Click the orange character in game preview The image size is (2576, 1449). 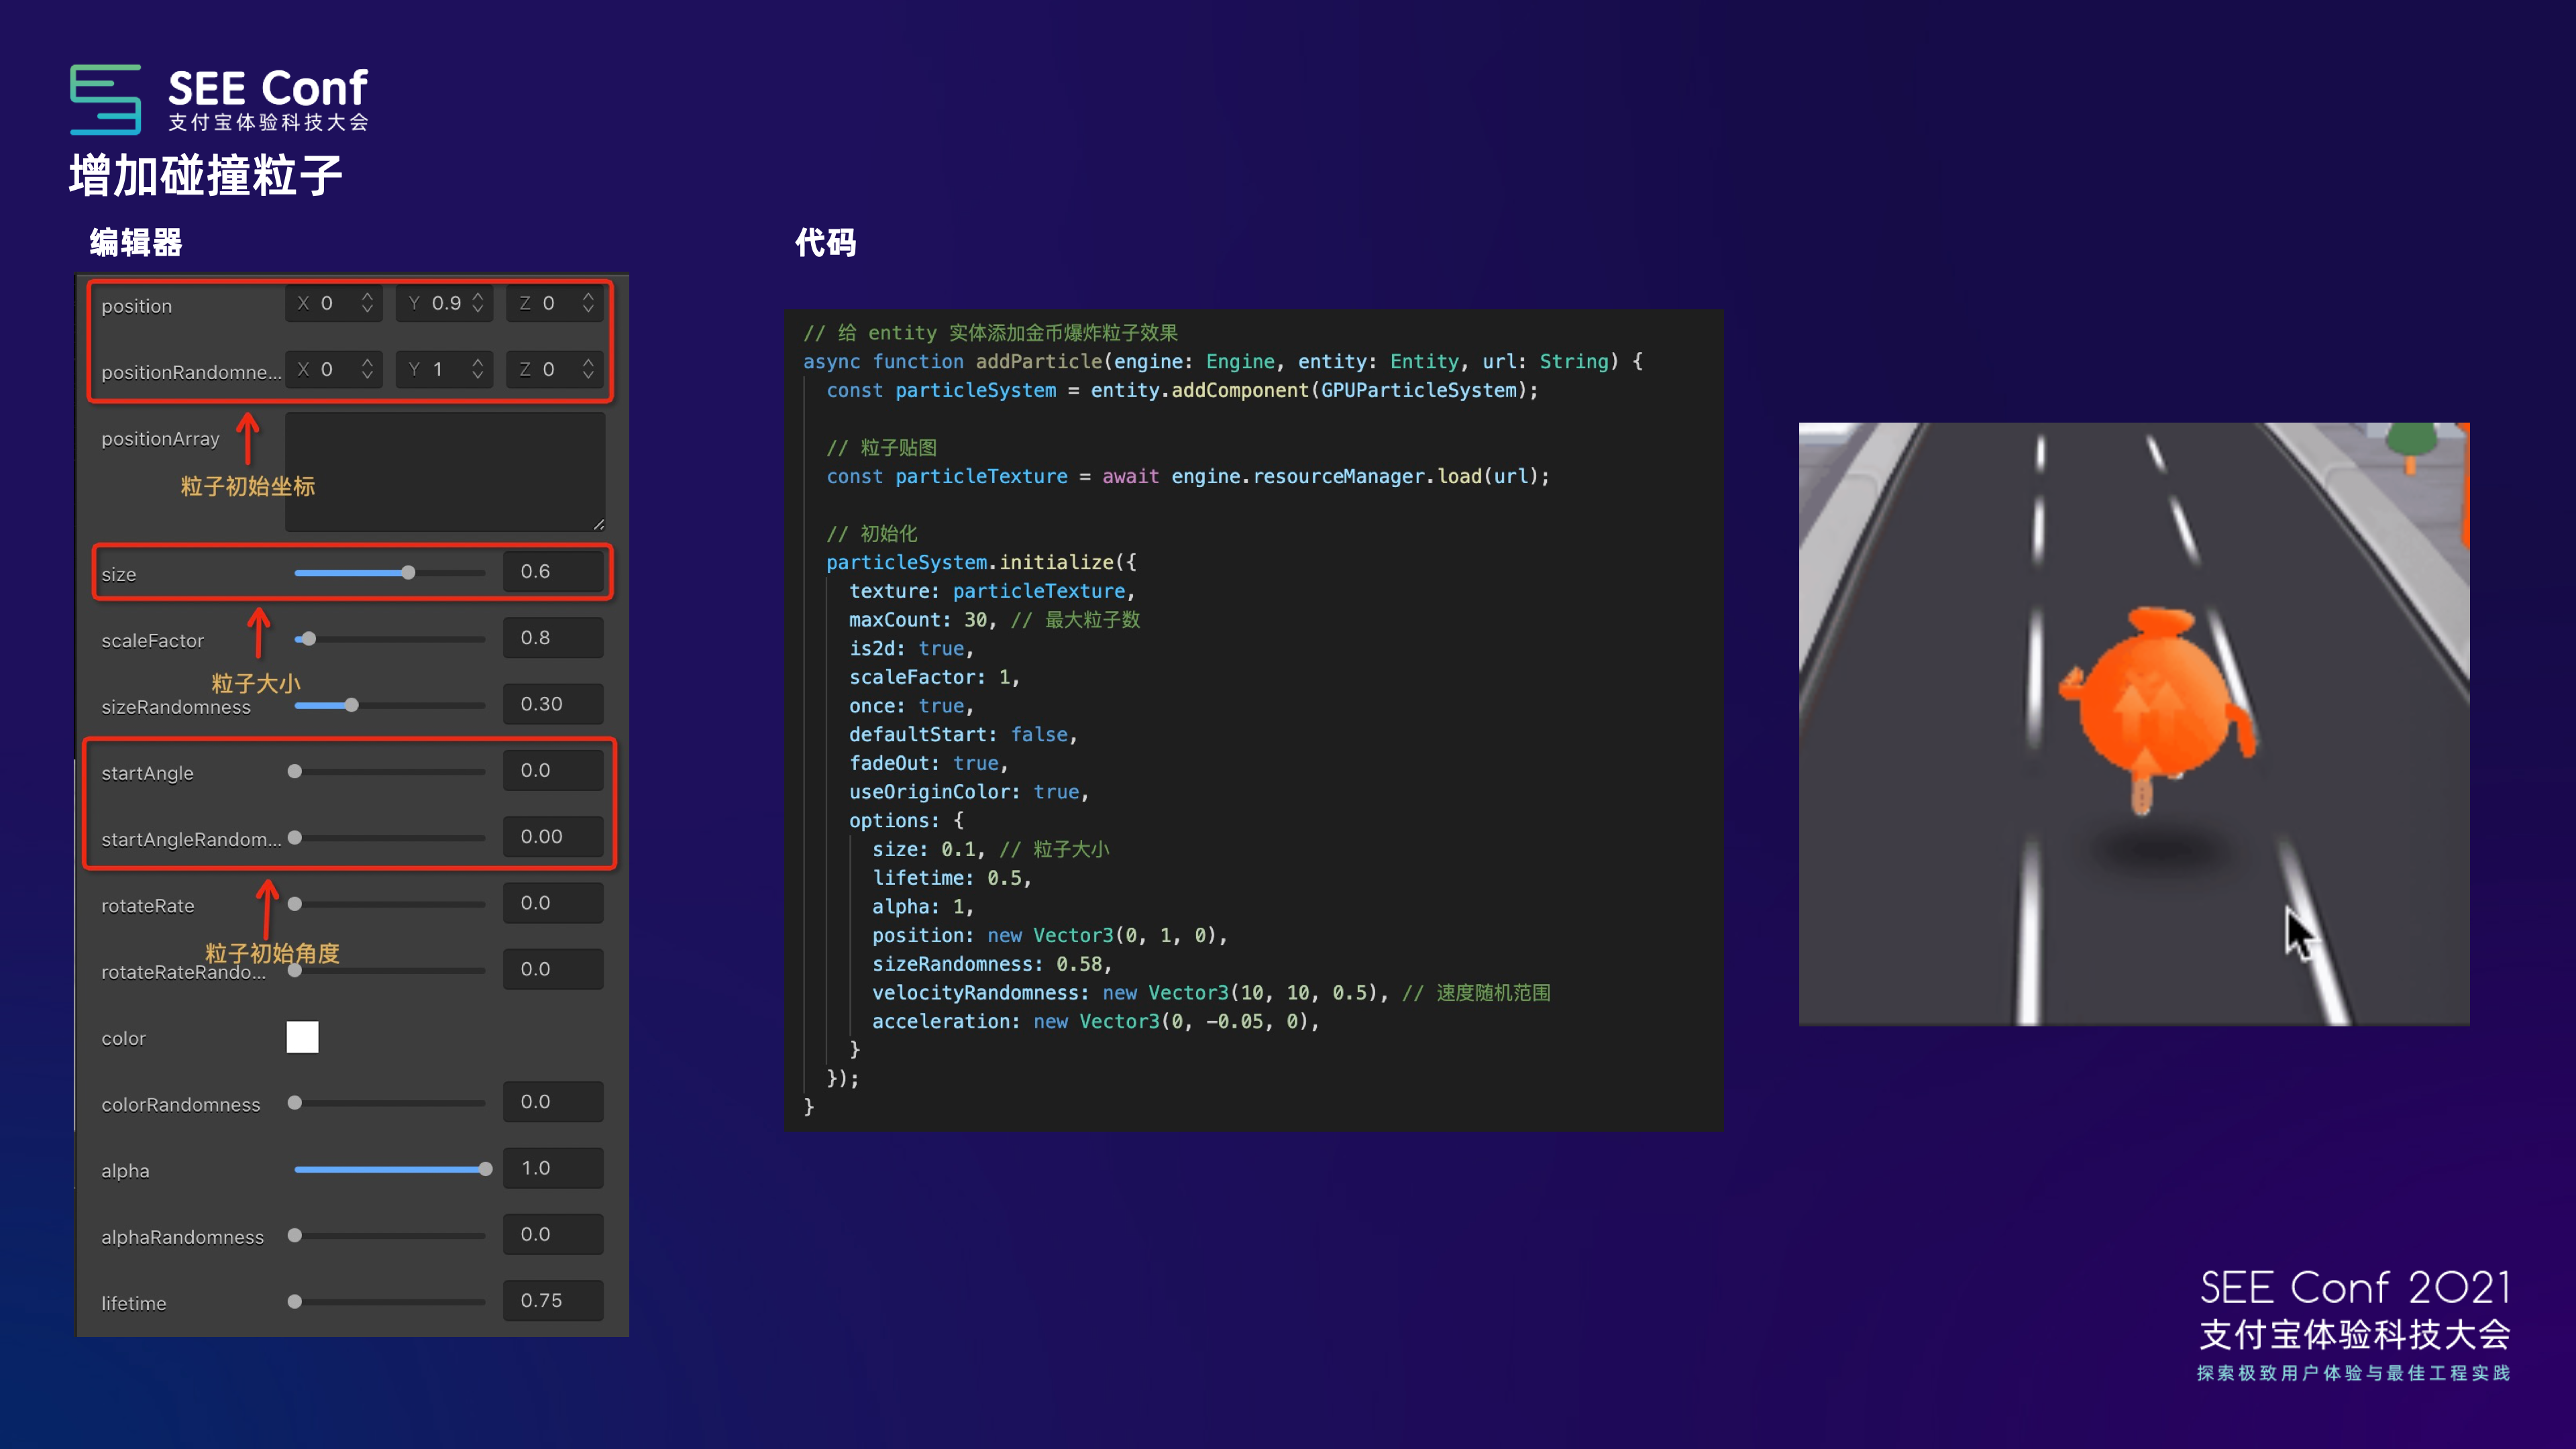[x=2155, y=705]
